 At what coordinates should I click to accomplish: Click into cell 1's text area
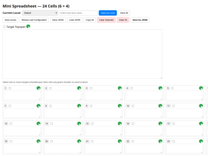tap(22, 96)
